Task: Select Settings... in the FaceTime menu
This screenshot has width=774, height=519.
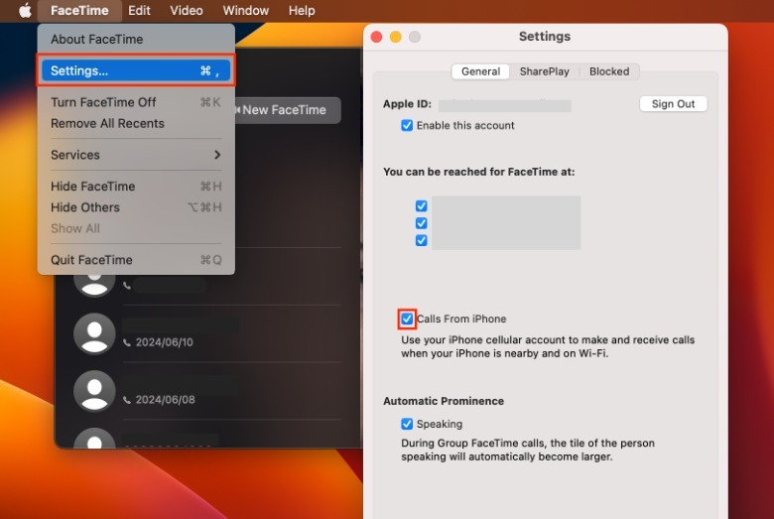Action: [136, 70]
